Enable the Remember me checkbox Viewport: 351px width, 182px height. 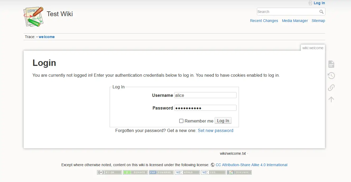181,121
